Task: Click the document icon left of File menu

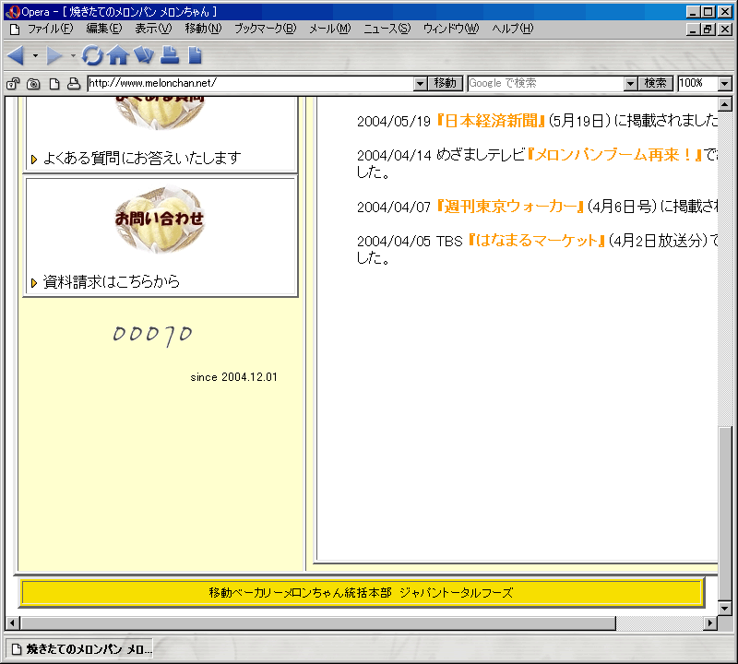Action: (x=15, y=30)
